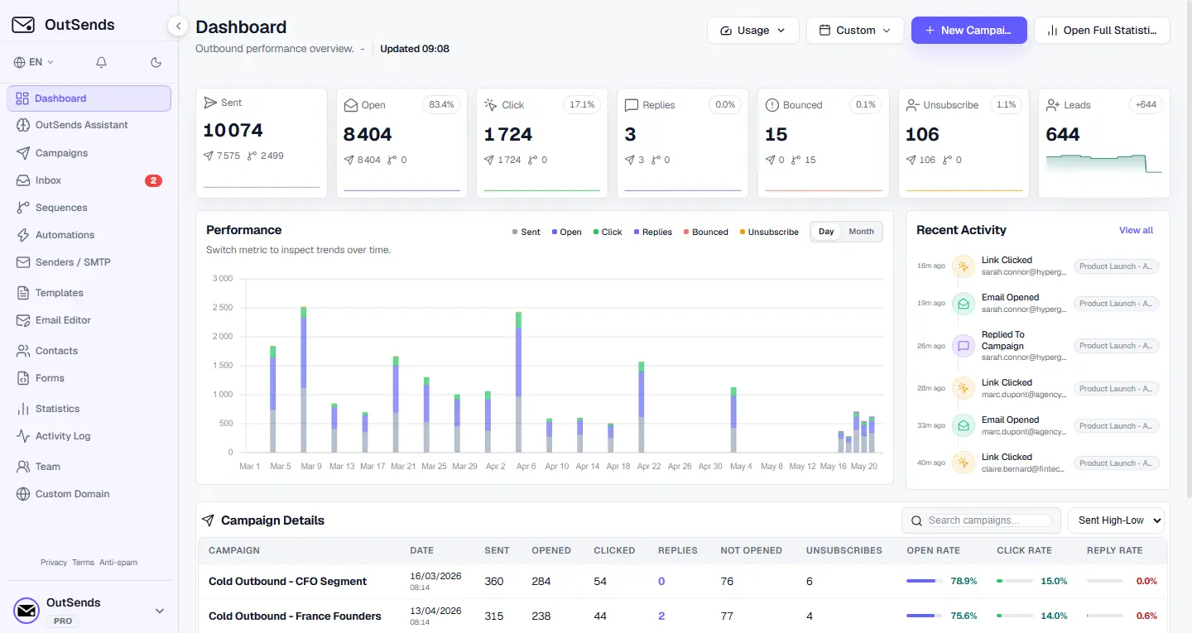Click the Replies stat card chat icon
Screen dimensions: 1192x633
pos(632,105)
